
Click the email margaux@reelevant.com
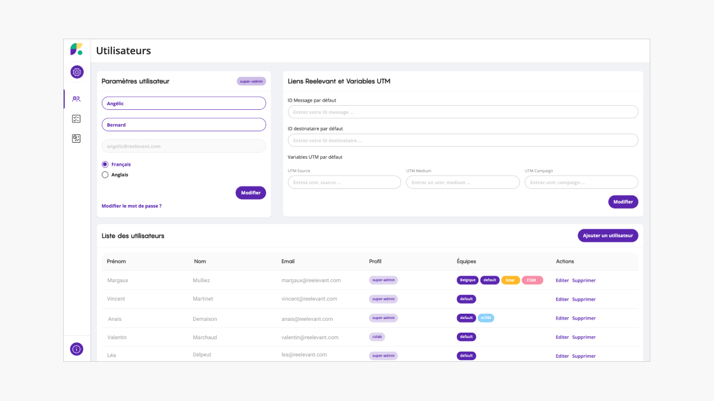311,280
